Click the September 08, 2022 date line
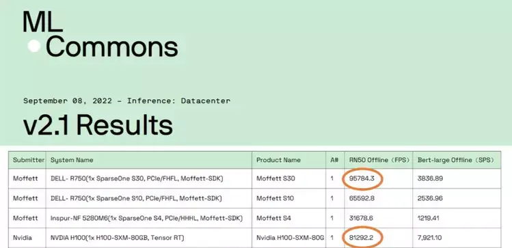 (126, 100)
